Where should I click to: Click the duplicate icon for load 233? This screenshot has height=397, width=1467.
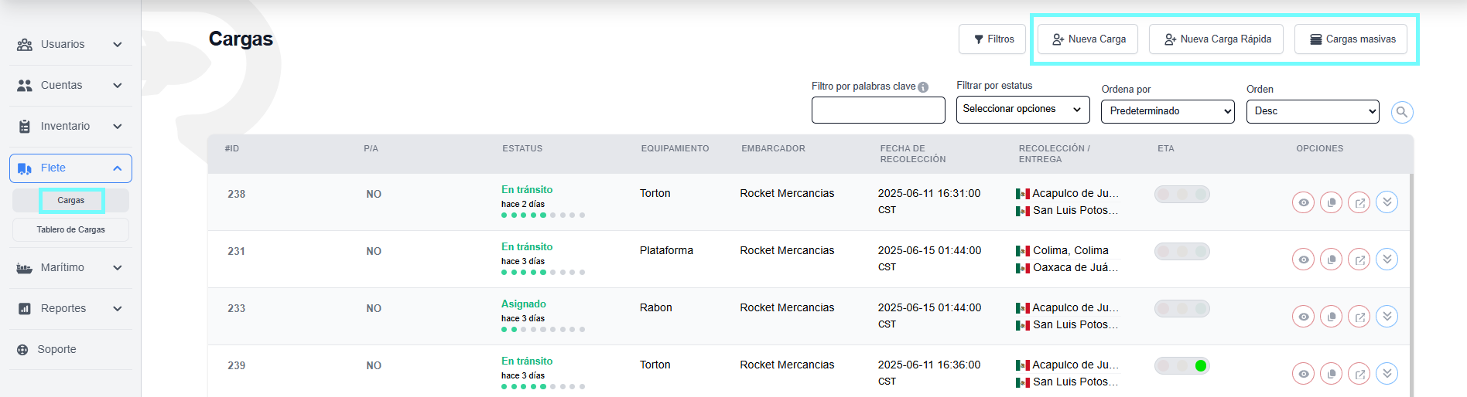(1331, 317)
